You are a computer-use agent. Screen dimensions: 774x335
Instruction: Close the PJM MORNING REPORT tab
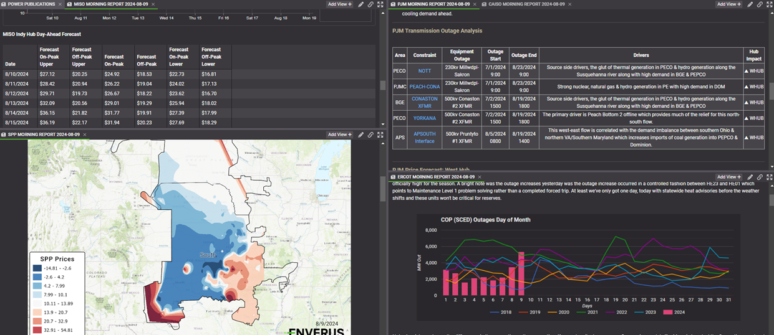(x=475, y=4)
